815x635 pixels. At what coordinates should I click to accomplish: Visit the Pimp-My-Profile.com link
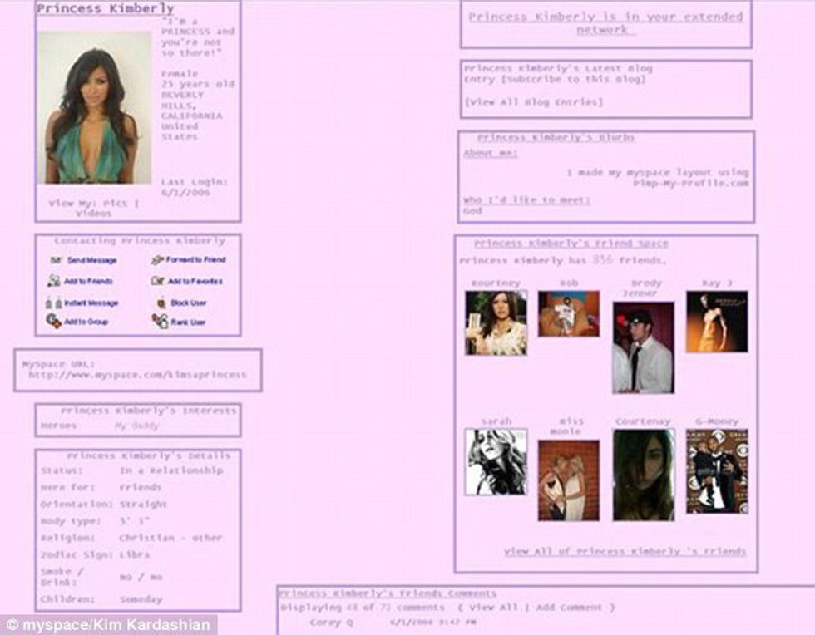click(x=690, y=183)
